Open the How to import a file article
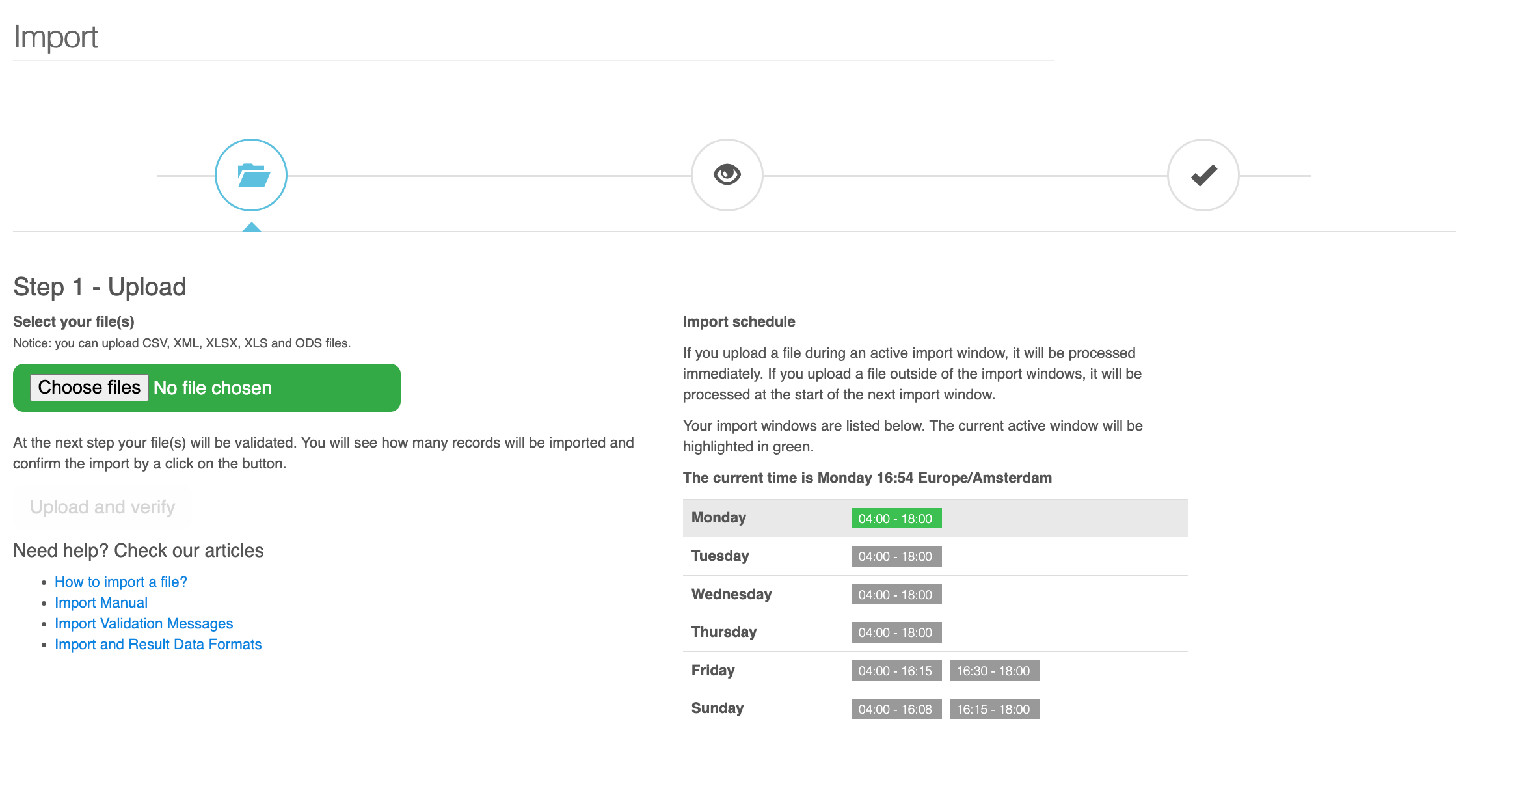The width and height of the screenshot is (1517, 808). [120, 581]
